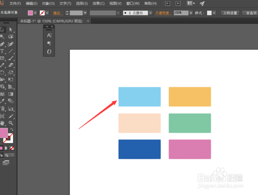Viewport: 258px width, 195px height.
Task: Set paint type to solid Color
Action: tap(1, 148)
